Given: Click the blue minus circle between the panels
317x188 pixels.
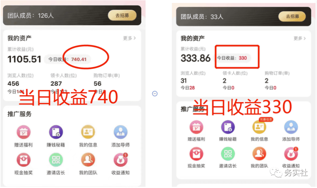Looking at the screenshot, I should [155, 94].
